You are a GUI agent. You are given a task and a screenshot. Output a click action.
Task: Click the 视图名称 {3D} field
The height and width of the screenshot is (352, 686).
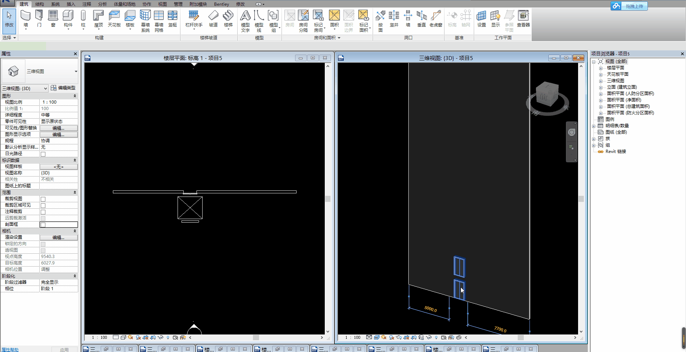click(59, 173)
